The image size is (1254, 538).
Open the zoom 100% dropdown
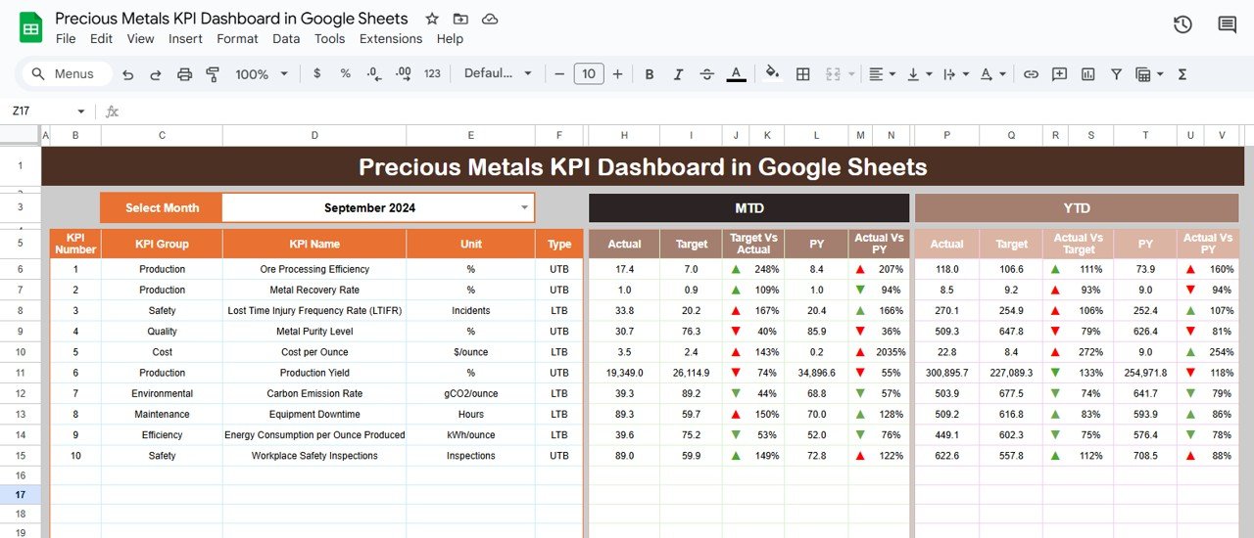click(262, 73)
